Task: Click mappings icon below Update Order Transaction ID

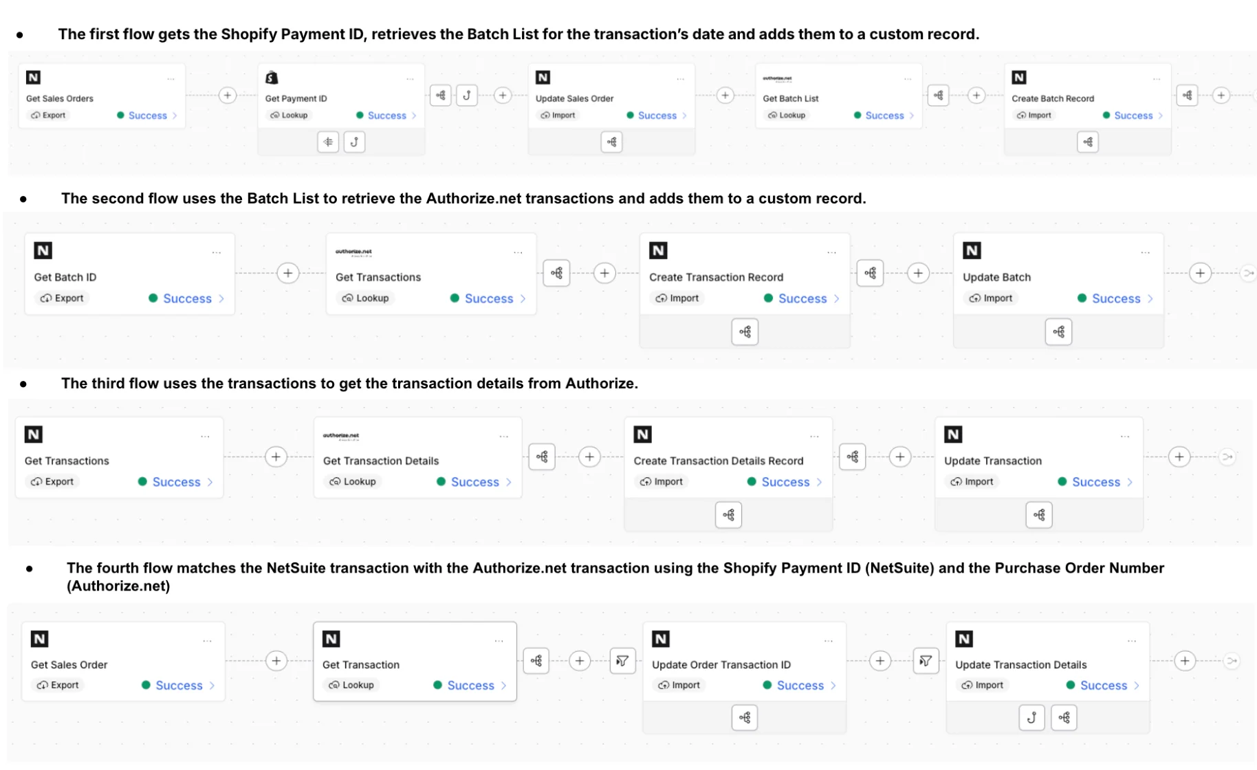Action: [x=745, y=717]
